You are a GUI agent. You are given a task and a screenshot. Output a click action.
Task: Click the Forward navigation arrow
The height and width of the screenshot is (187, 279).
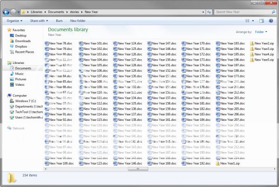[13, 12]
